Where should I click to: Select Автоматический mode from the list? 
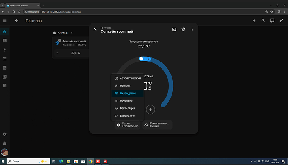pyautogui.click(x=127, y=78)
